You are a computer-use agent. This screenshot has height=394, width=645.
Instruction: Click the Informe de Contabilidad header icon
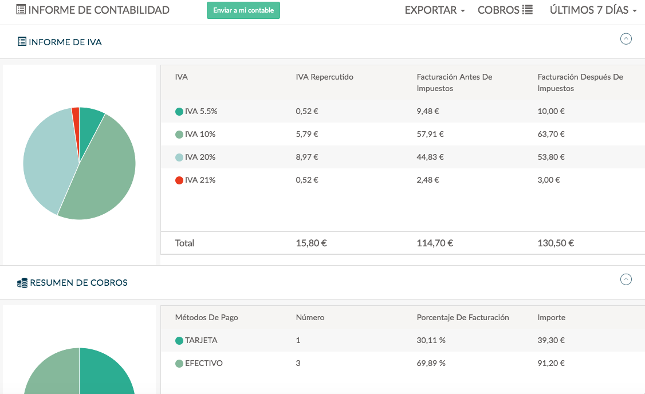pos(21,10)
